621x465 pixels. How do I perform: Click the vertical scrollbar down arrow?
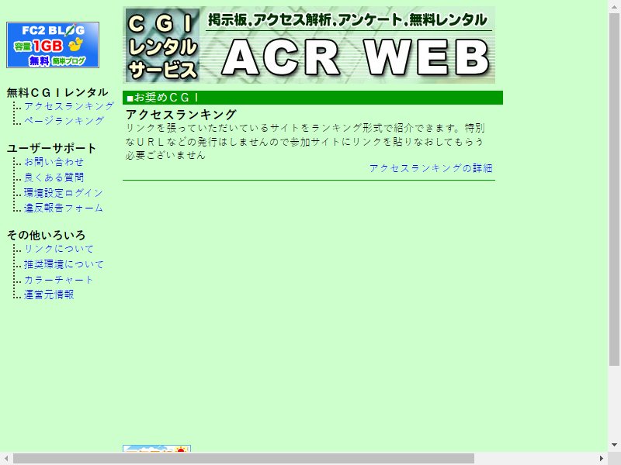click(614, 446)
